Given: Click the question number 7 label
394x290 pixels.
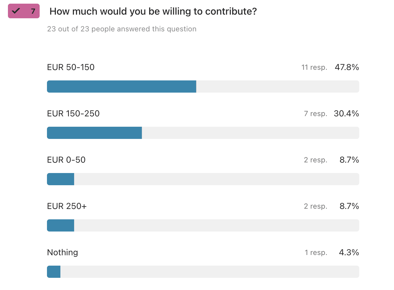Looking at the screenshot, I should pos(33,11).
